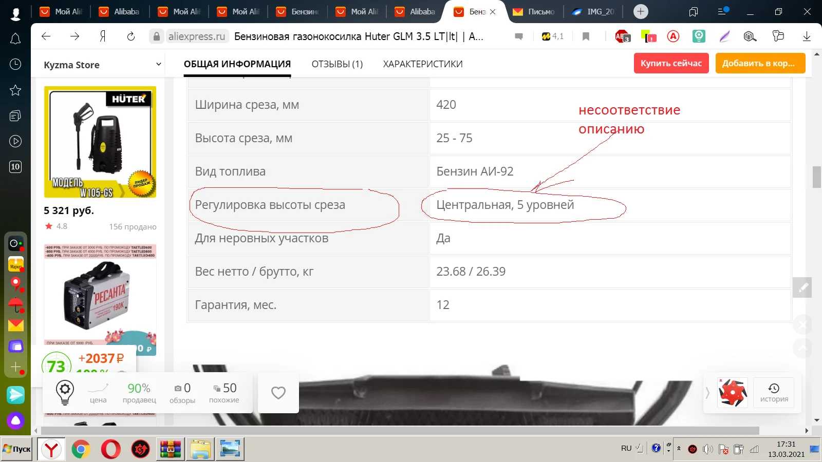Switch to ОТЗЫВЫ (1) tab
Screen dimensions: 822x462
(337, 64)
